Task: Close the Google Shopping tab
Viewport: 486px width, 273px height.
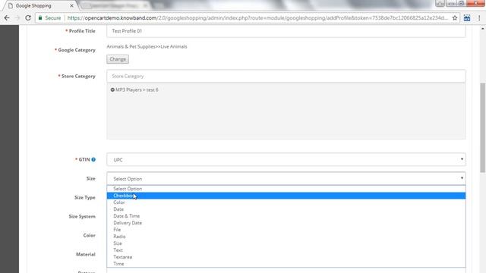Action: point(71,5)
